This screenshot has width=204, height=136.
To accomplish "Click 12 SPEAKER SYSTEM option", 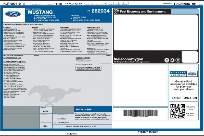I will 10,77.
